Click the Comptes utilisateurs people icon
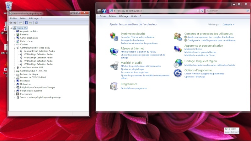 [178, 37]
